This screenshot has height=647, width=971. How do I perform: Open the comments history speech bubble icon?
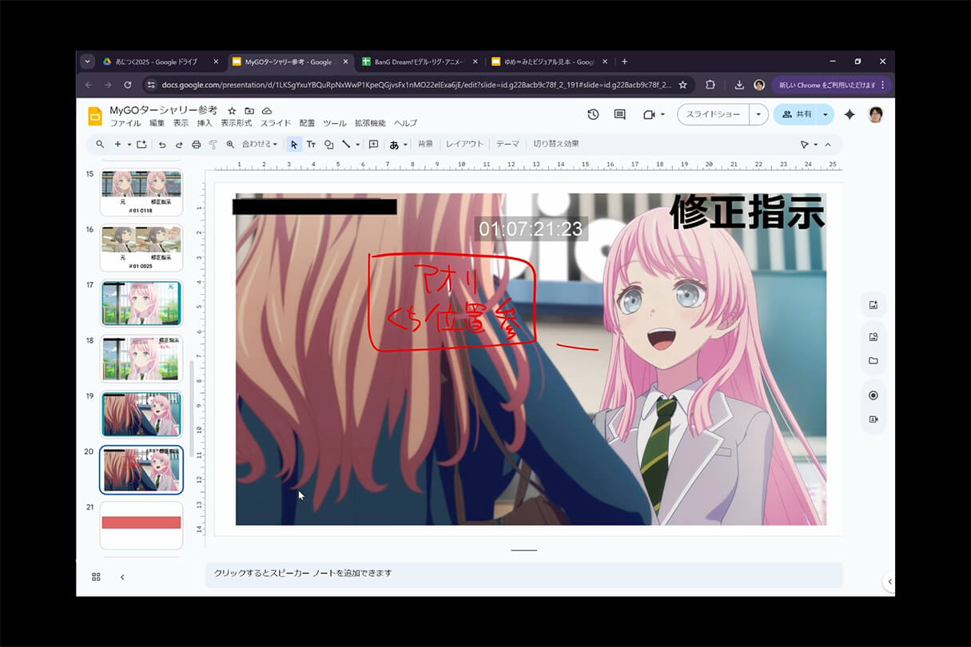[619, 115]
